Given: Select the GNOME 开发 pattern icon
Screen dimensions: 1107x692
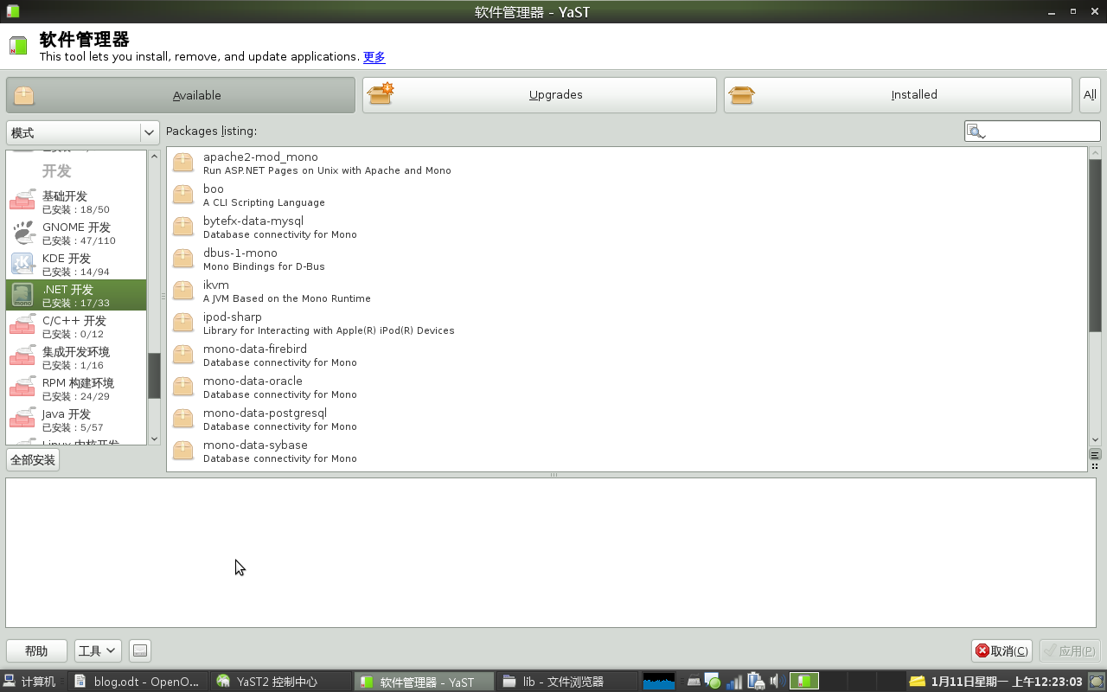Looking at the screenshot, I should pos(22,234).
